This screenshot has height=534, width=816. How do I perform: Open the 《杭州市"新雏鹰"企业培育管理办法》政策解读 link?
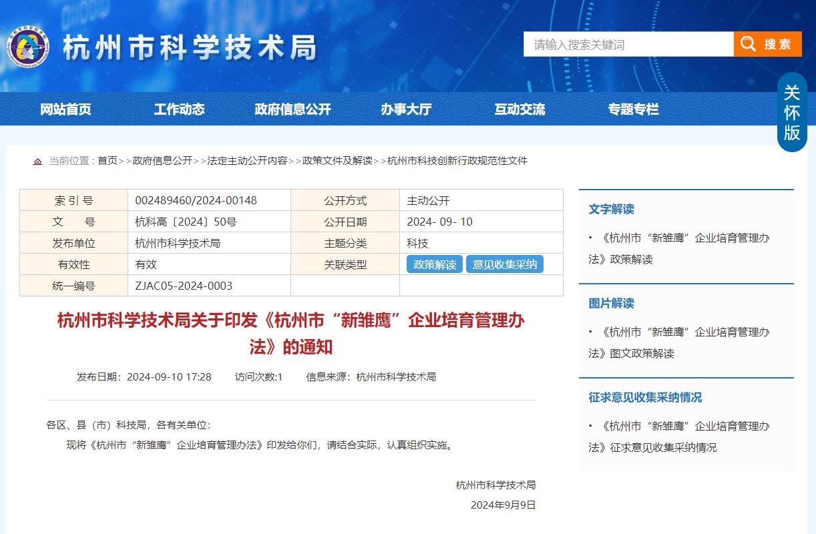click(679, 248)
